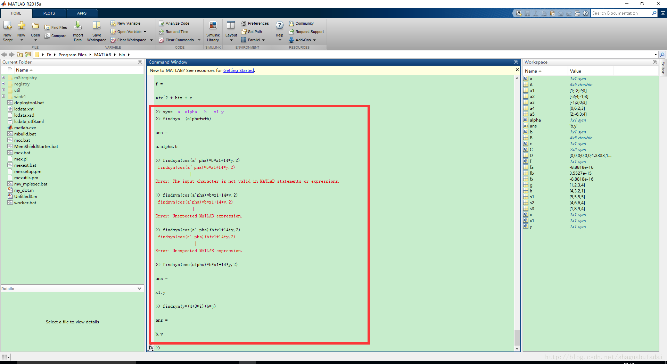The width and height of the screenshot is (667, 364).
Task: Create a New Variable
Action: [125, 23]
